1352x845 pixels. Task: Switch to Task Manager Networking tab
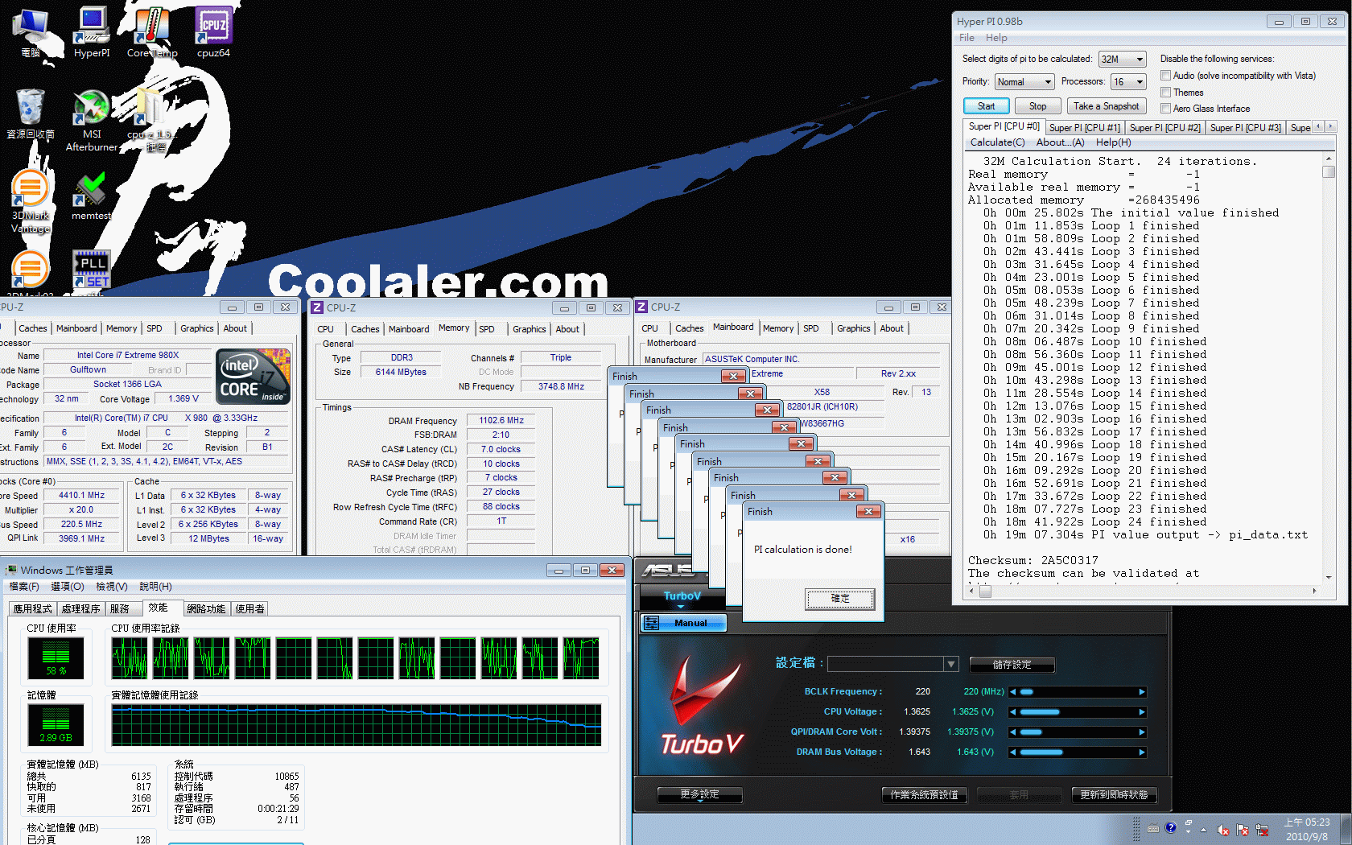click(206, 609)
